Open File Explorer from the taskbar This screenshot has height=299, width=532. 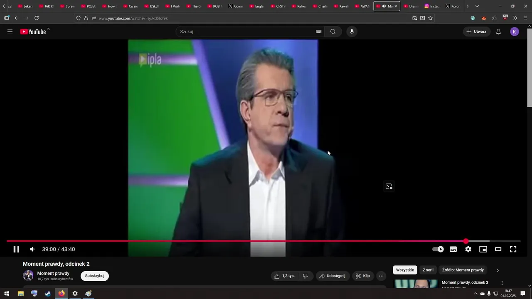[20, 294]
